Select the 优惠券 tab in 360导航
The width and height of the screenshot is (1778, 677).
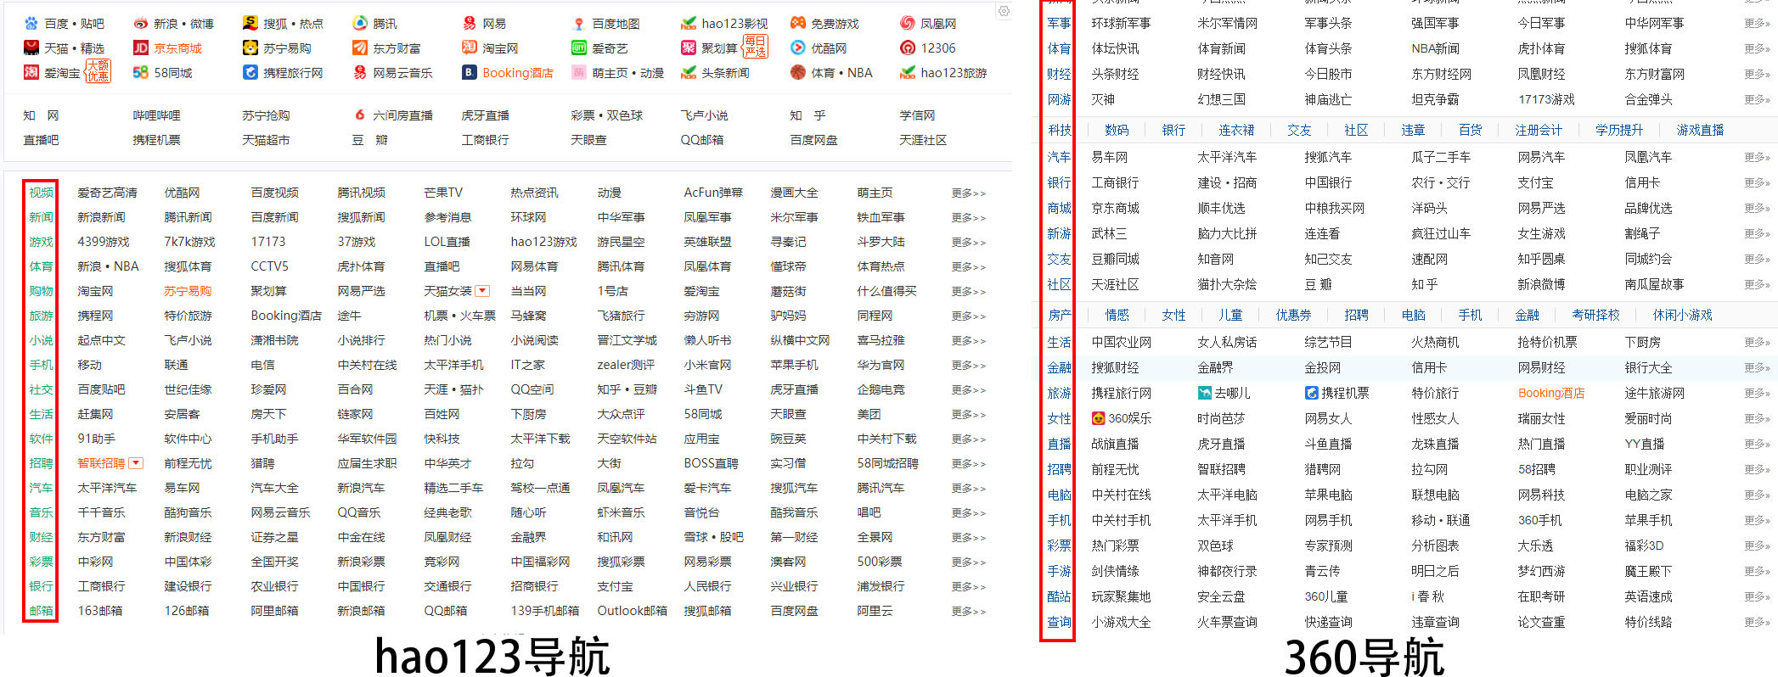[x=1293, y=315]
